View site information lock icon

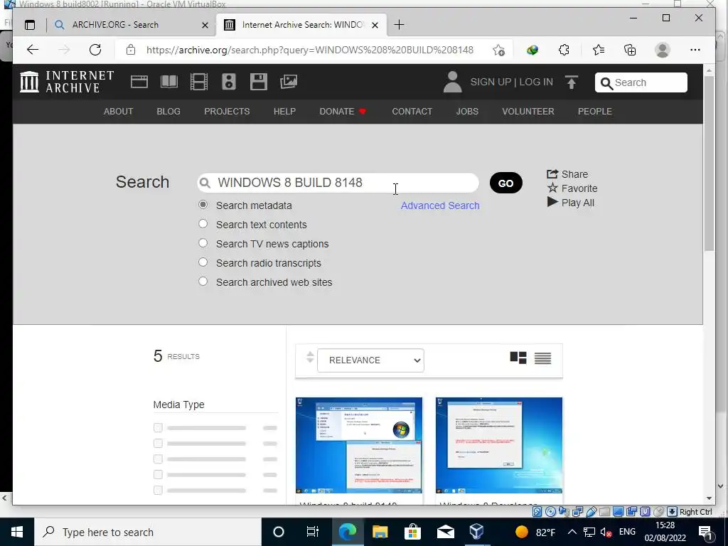point(131,50)
